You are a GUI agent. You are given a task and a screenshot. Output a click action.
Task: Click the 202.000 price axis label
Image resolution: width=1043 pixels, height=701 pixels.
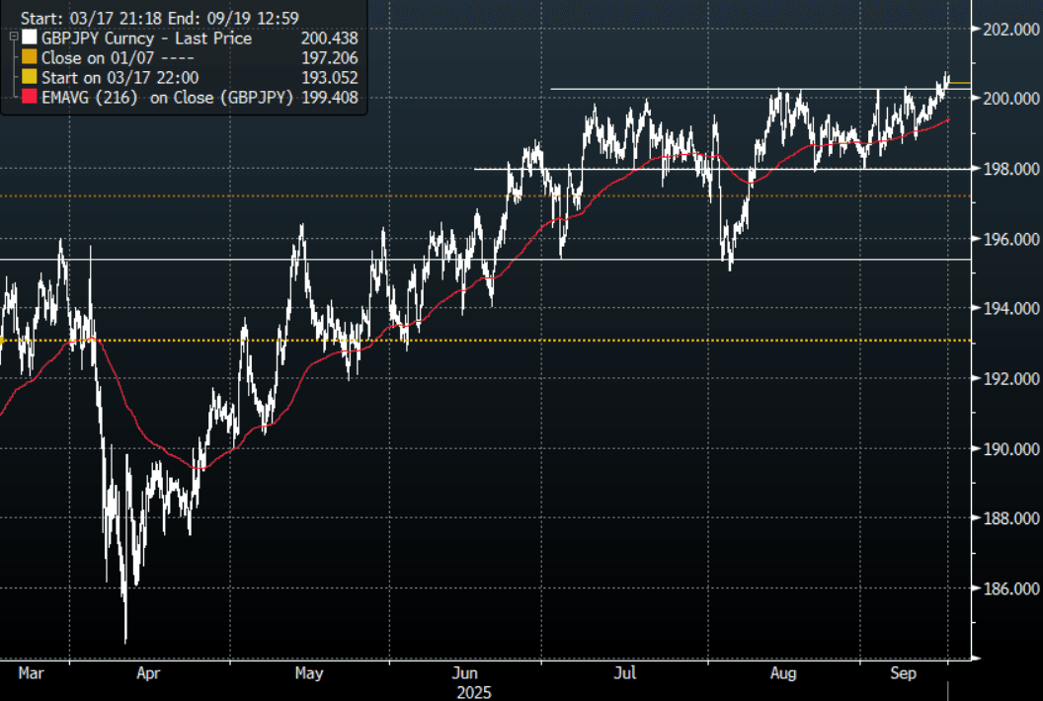click(1007, 29)
